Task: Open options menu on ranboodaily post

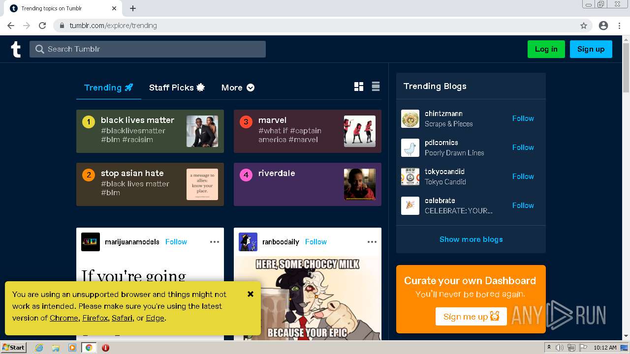Action: 372,242
